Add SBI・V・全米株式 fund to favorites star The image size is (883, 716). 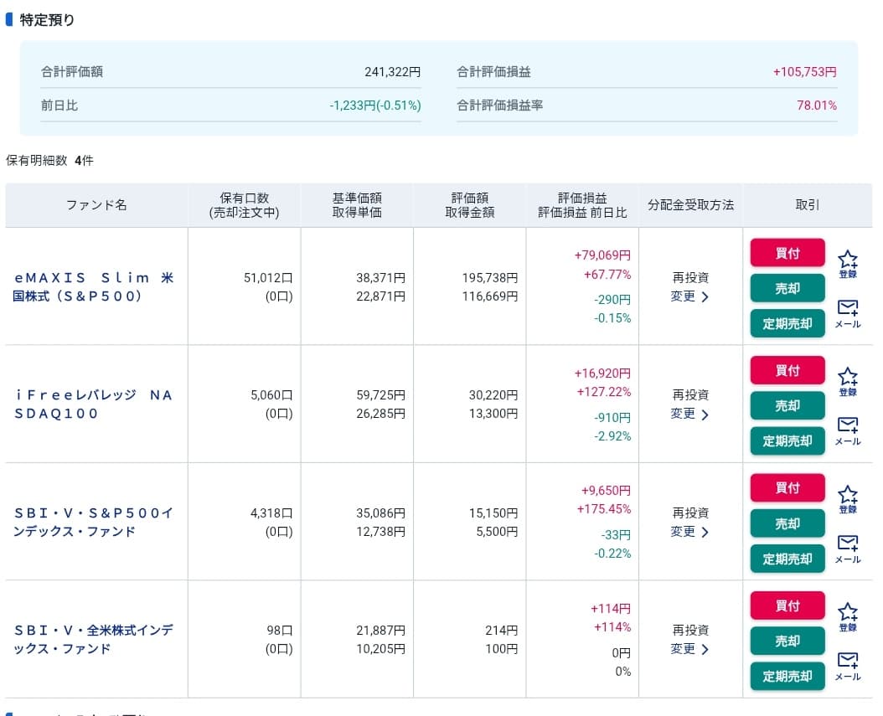[x=848, y=616]
